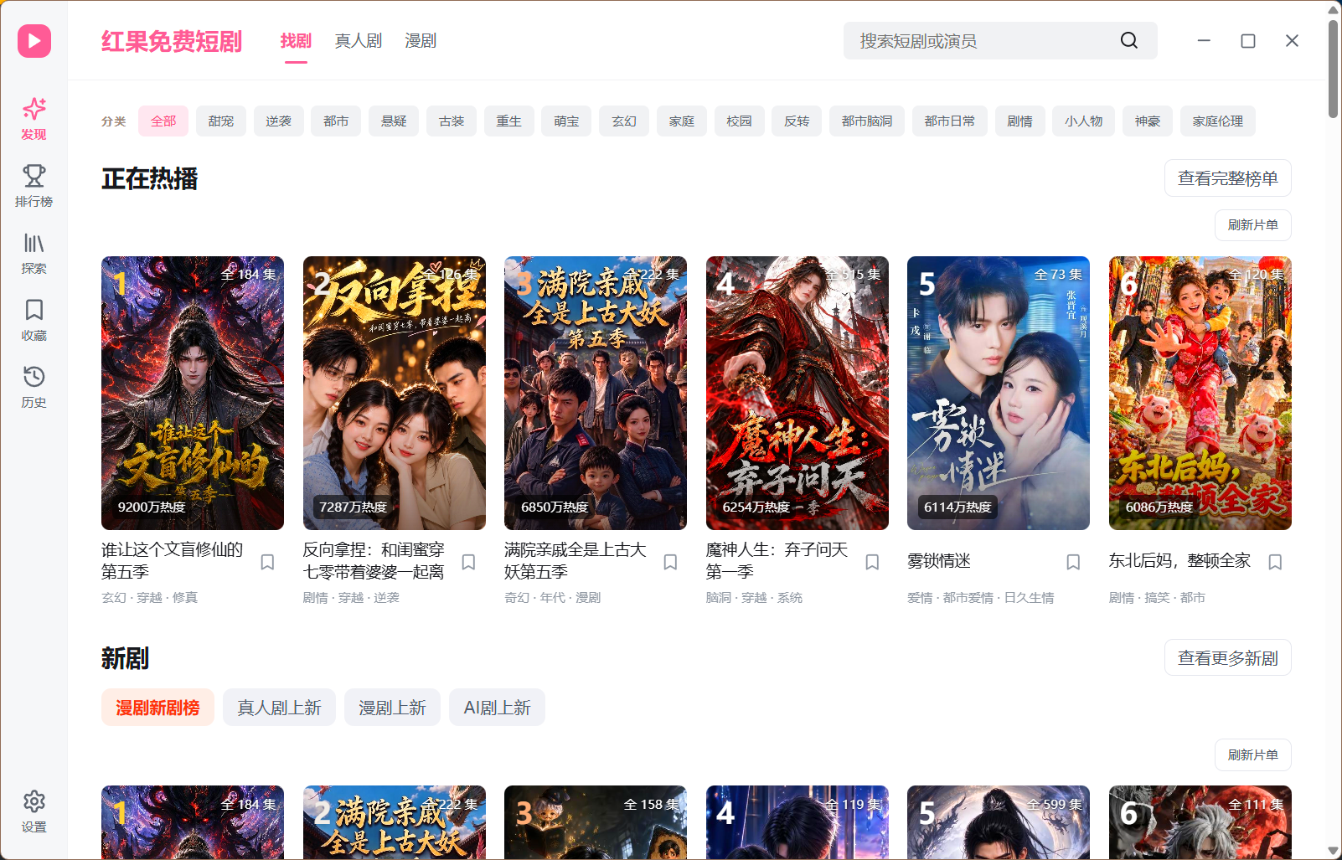Select the 漫剧新剧榜 tab
The width and height of the screenshot is (1342, 860).
point(157,708)
